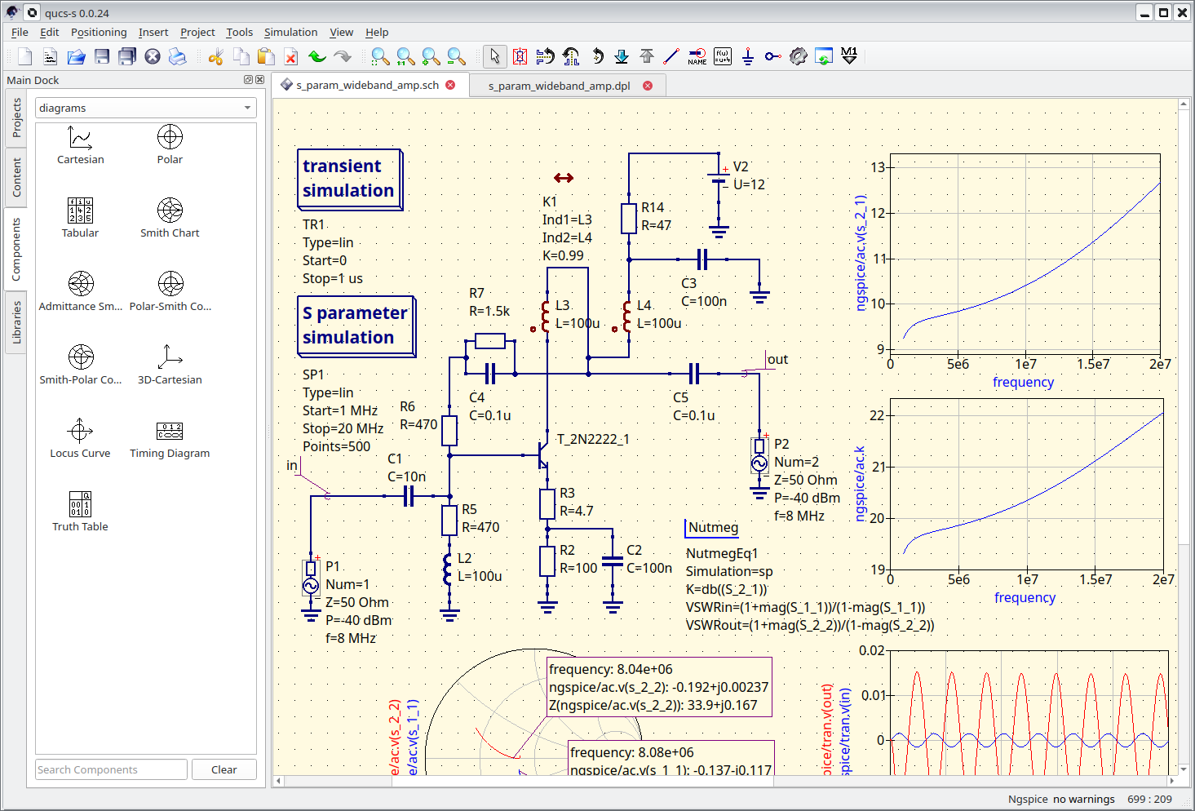
Task: Mirror about the X axis
Action: click(545, 56)
